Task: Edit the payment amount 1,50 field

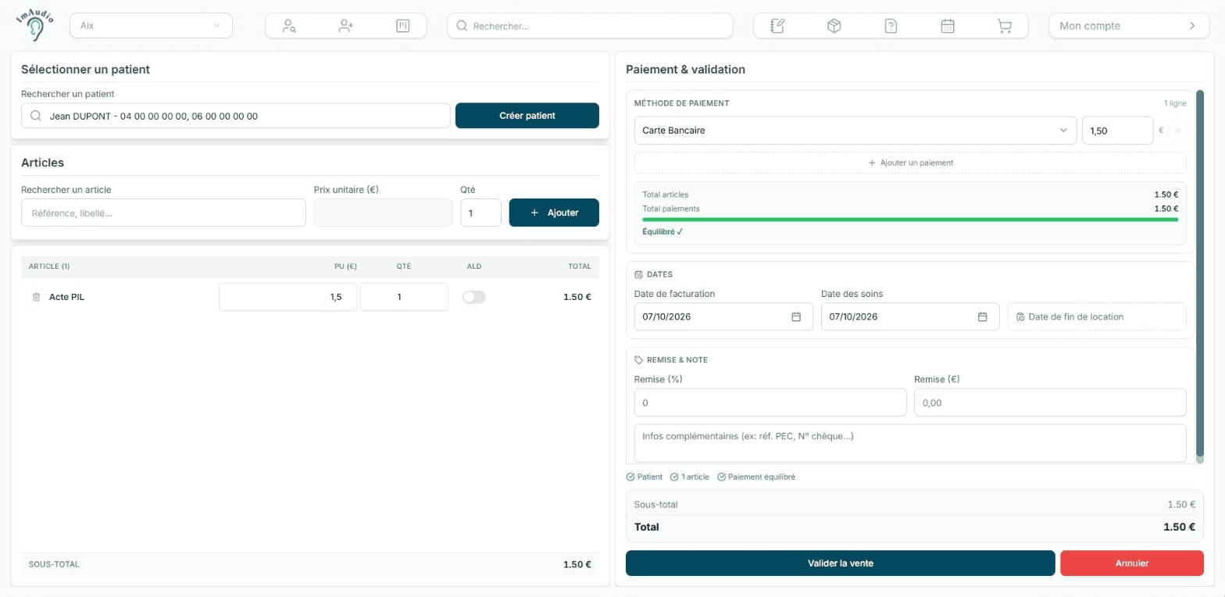Action: point(1117,130)
